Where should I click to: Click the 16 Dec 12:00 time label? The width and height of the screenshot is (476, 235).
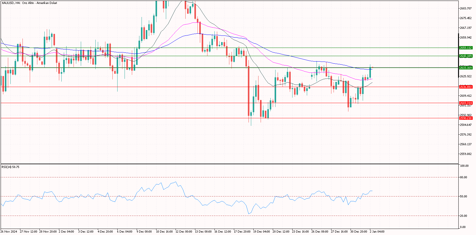point(222,232)
